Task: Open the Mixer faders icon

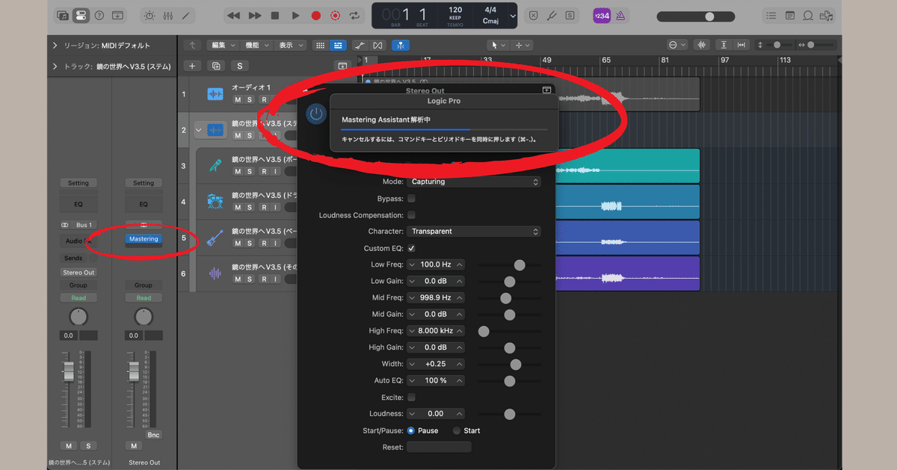Action: [167, 15]
